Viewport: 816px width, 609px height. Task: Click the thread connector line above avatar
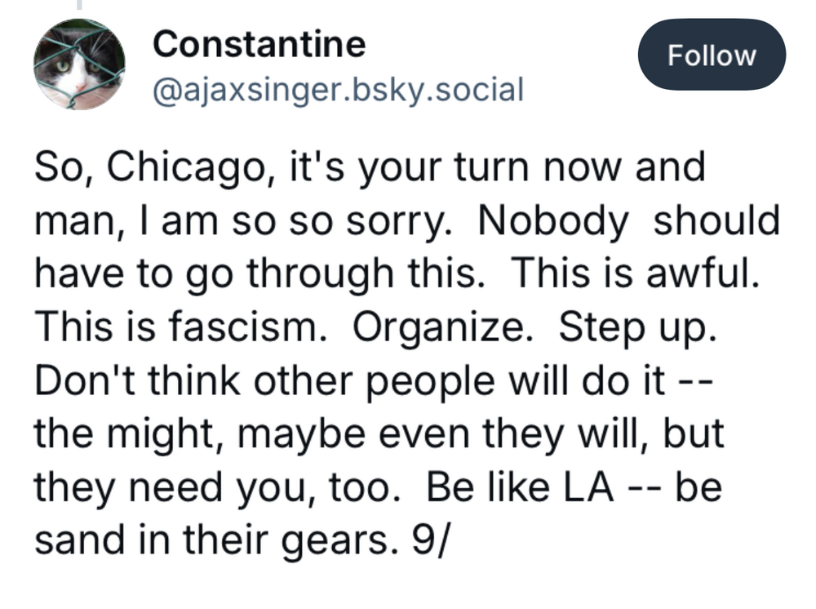(x=79, y=5)
